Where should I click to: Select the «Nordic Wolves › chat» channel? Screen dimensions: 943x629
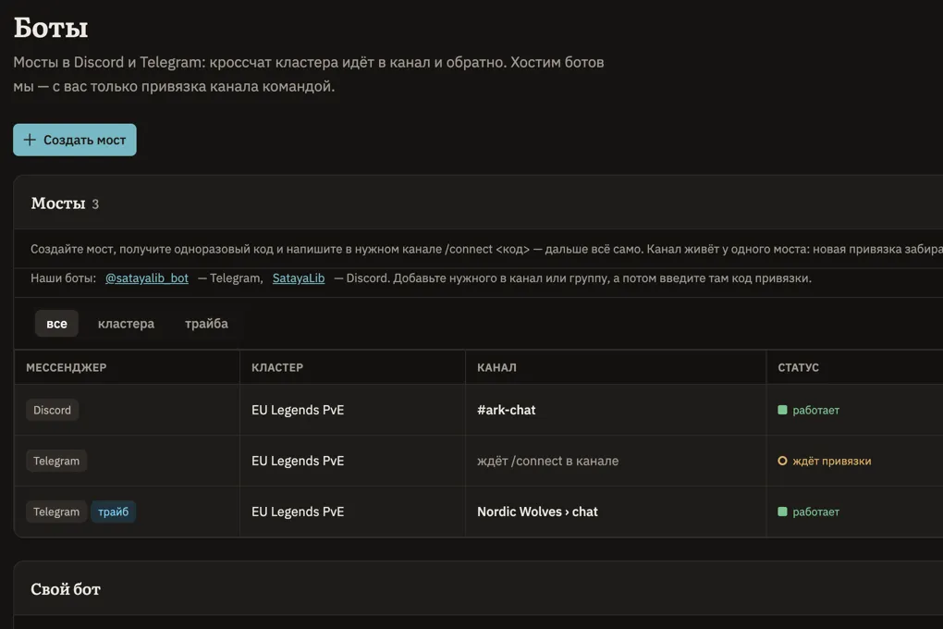537,512
